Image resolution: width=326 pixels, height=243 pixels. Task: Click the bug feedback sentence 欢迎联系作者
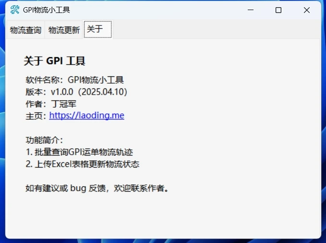point(141,188)
